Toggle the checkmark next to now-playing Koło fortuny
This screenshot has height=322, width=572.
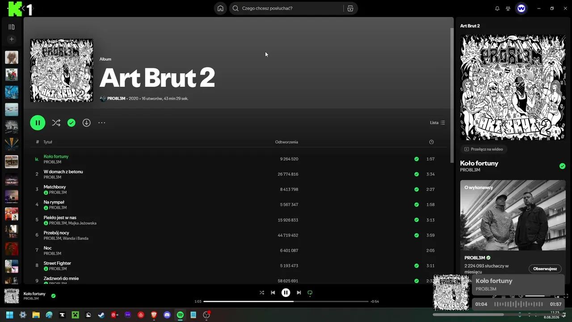(x=53, y=296)
